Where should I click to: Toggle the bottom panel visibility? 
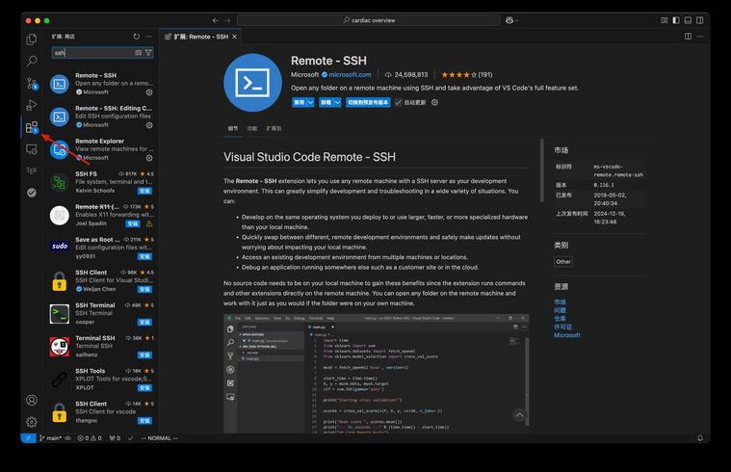coord(688,20)
